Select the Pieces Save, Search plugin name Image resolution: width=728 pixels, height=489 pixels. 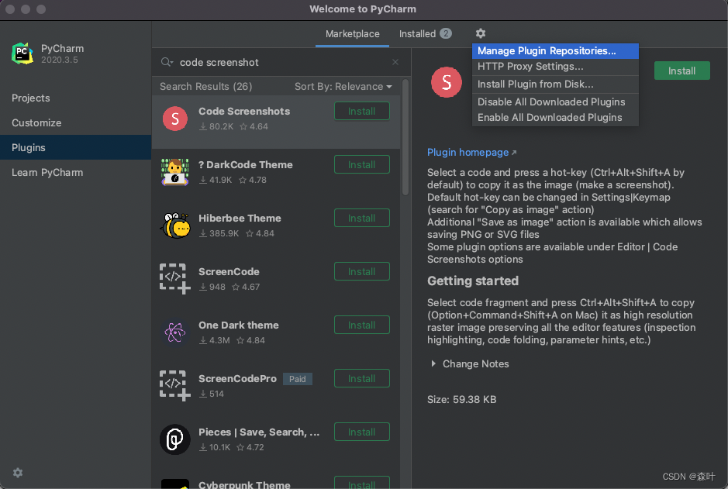(x=259, y=432)
